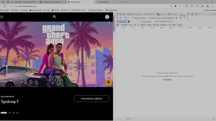Open the Application panel icon in DevTools

pyautogui.click(x=196, y=14)
